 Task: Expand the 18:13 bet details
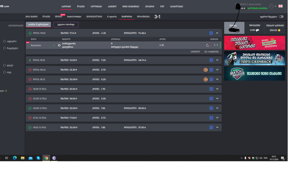[x=217, y=79]
